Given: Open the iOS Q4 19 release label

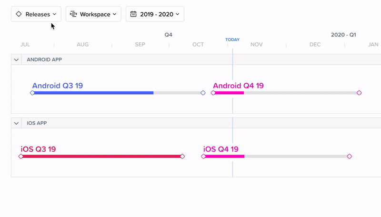Looking at the screenshot, I should (221, 149).
